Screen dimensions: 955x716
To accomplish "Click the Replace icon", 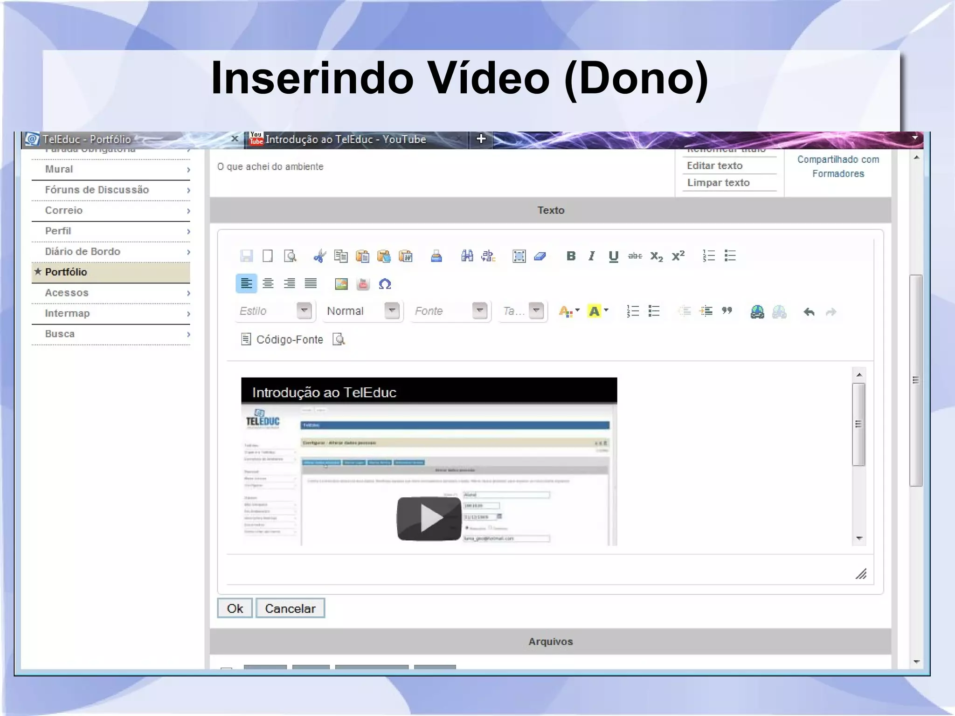I will pos(488,256).
